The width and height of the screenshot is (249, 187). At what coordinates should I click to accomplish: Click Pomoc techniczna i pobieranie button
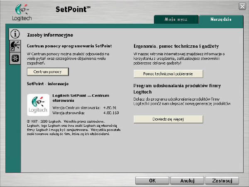tap(168, 74)
